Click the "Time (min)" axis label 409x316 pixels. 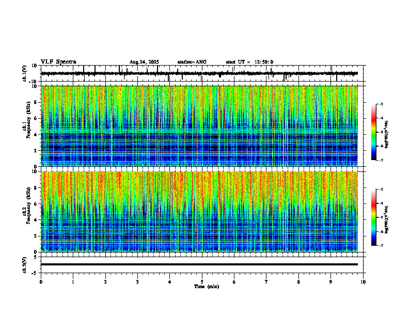click(x=207, y=287)
